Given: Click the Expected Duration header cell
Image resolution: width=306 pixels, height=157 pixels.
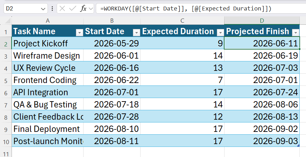Looking at the screenshot, I should pos(182,31).
